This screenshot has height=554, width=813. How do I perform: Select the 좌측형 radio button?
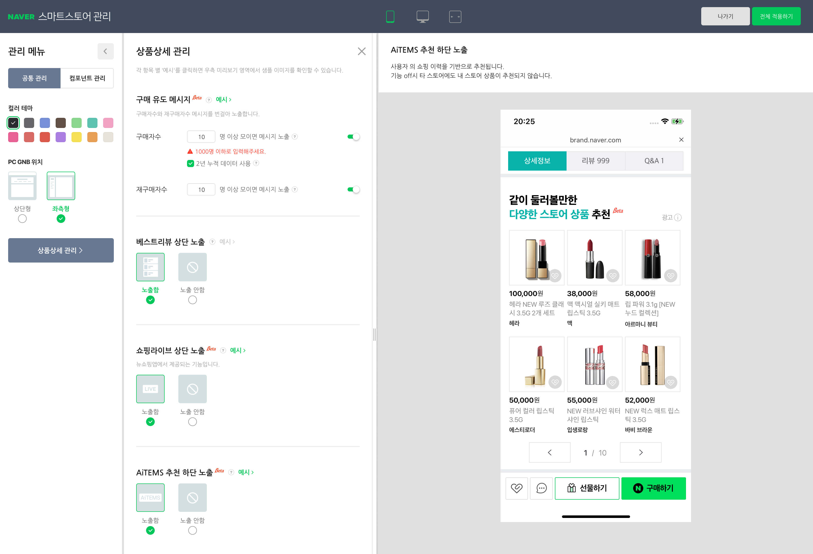[x=61, y=219]
